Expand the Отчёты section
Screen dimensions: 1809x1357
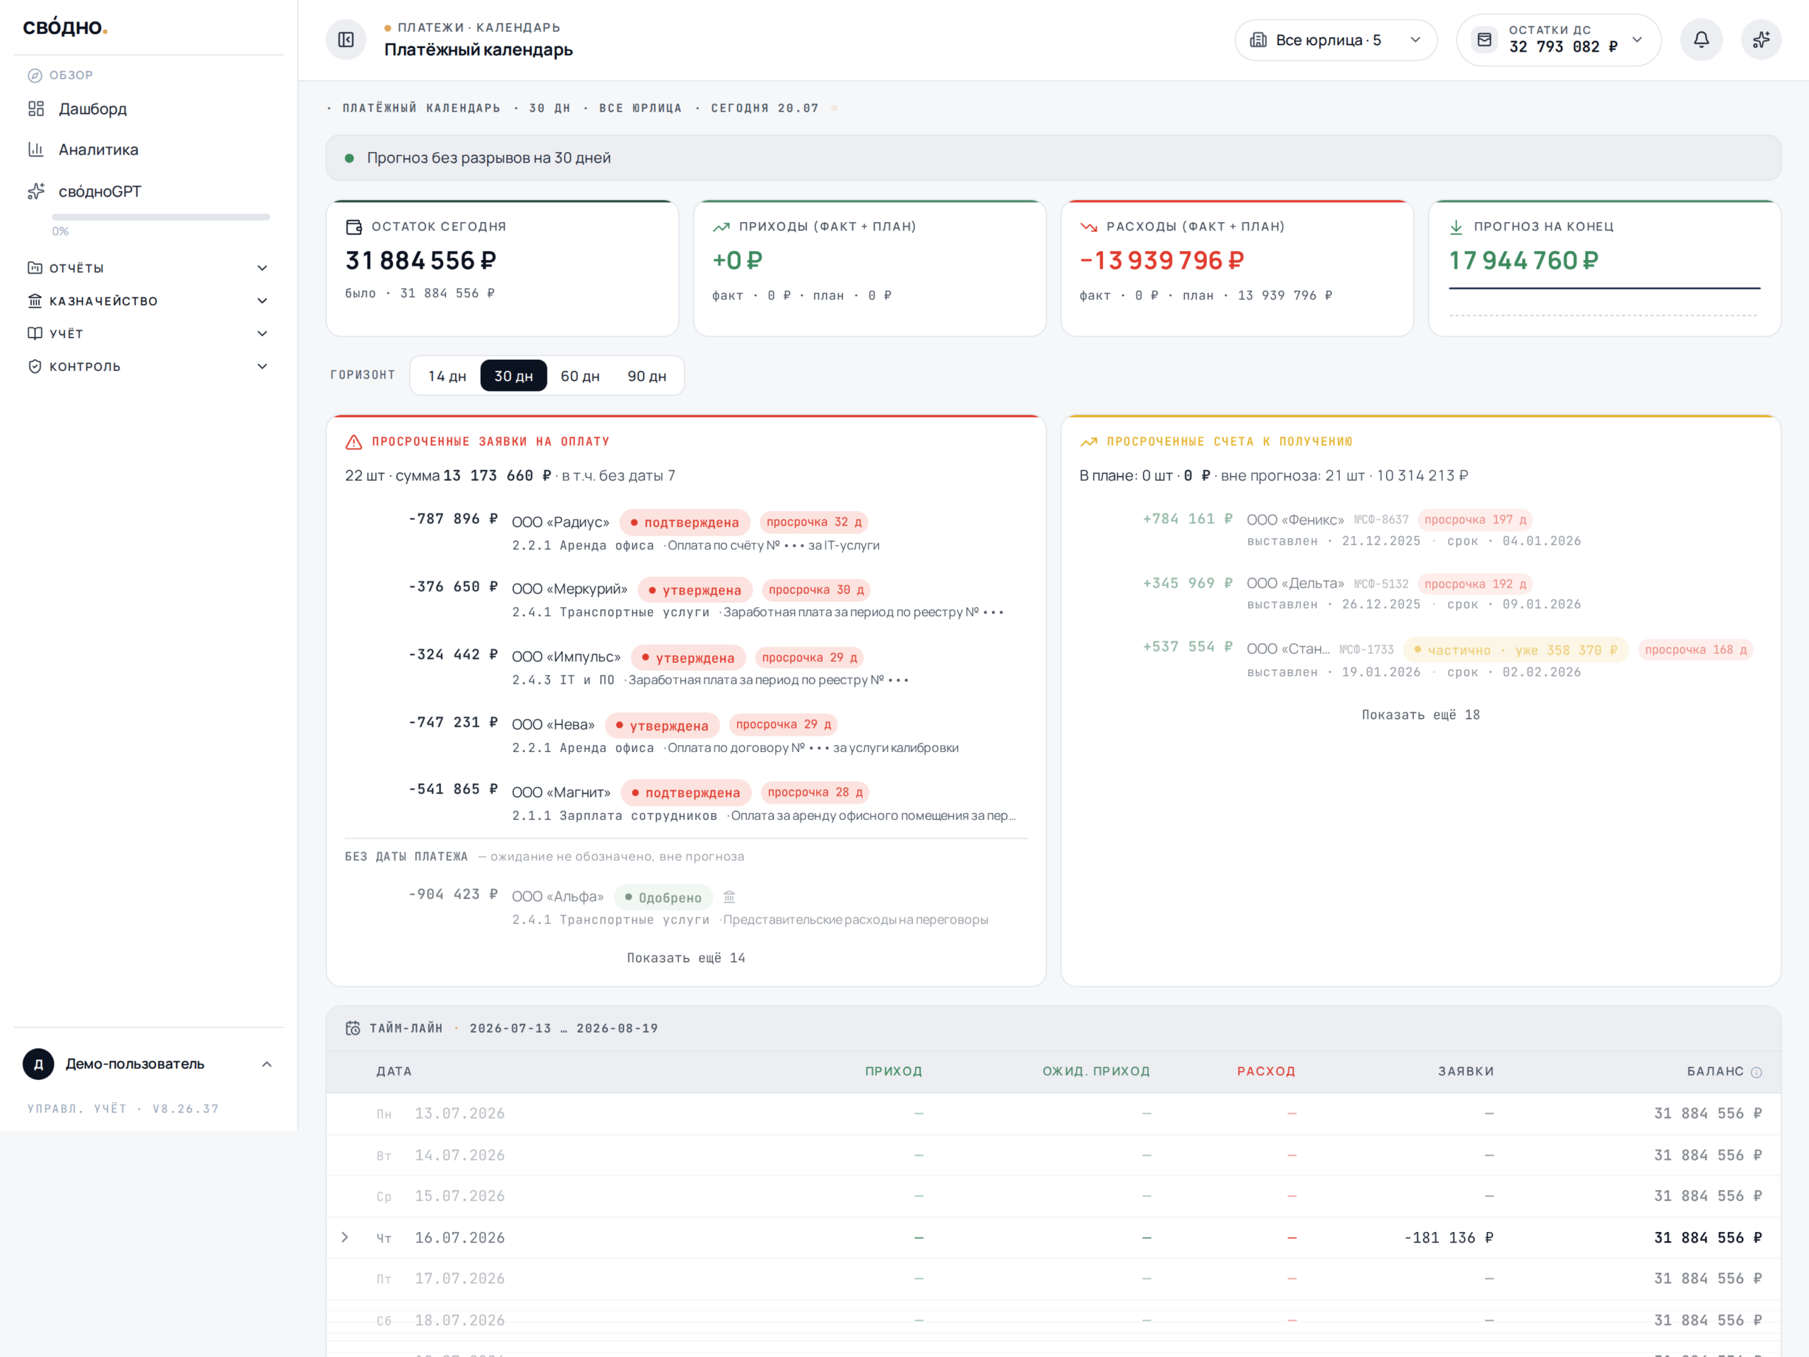[261, 267]
